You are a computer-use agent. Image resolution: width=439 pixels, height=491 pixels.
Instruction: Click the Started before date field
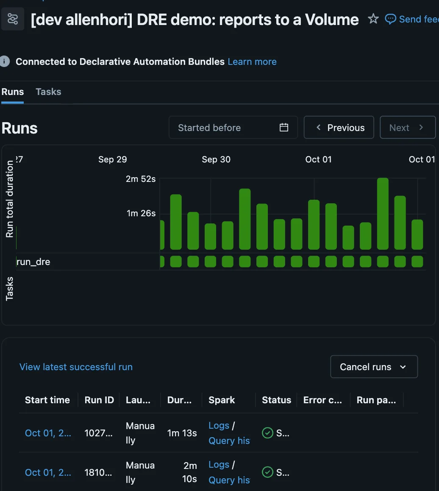(x=233, y=128)
